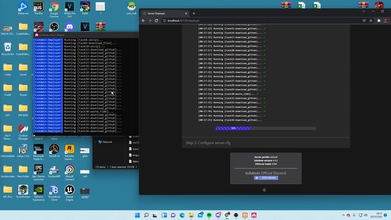Image resolution: width=391 pixels, height=220 pixels.
Task: Open The Bus game shortcut
Action: 38,8
